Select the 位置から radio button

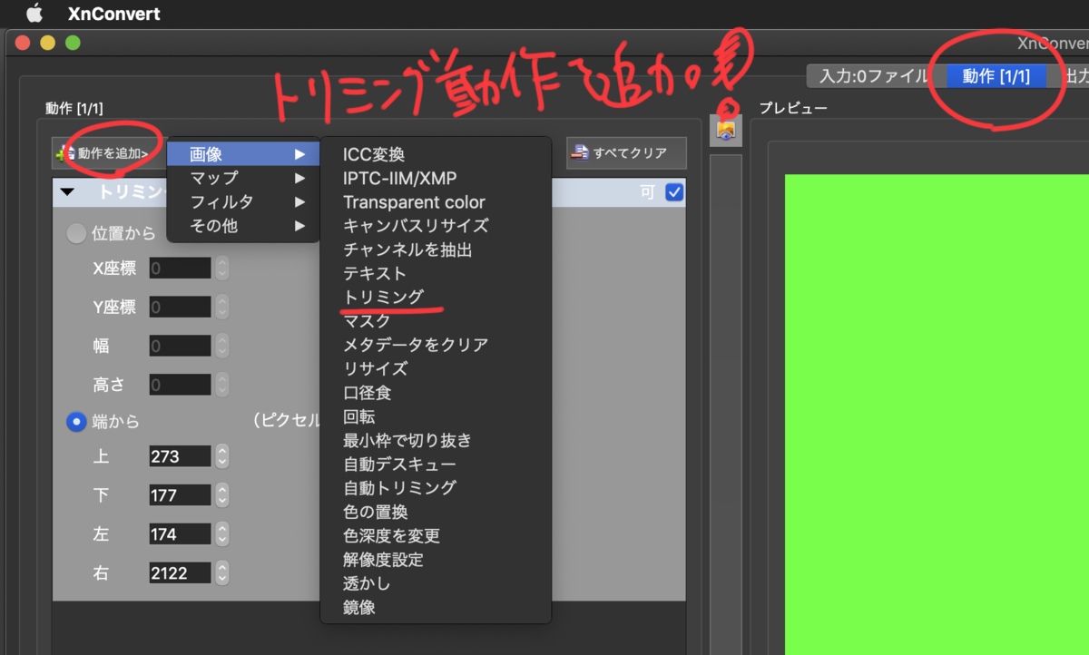(77, 233)
